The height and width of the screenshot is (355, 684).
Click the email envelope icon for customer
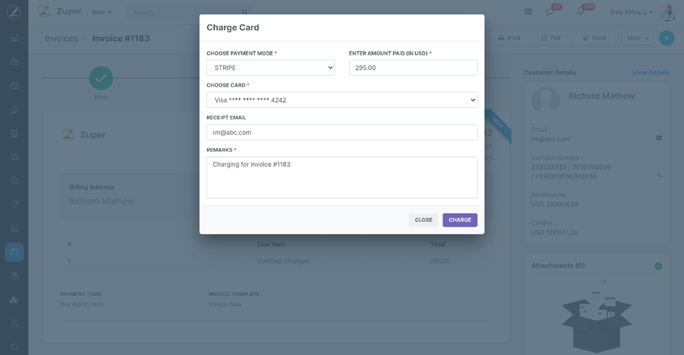click(x=659, y=138)
